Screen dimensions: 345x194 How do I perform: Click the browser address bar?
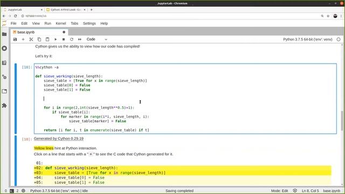coord(169,16)
